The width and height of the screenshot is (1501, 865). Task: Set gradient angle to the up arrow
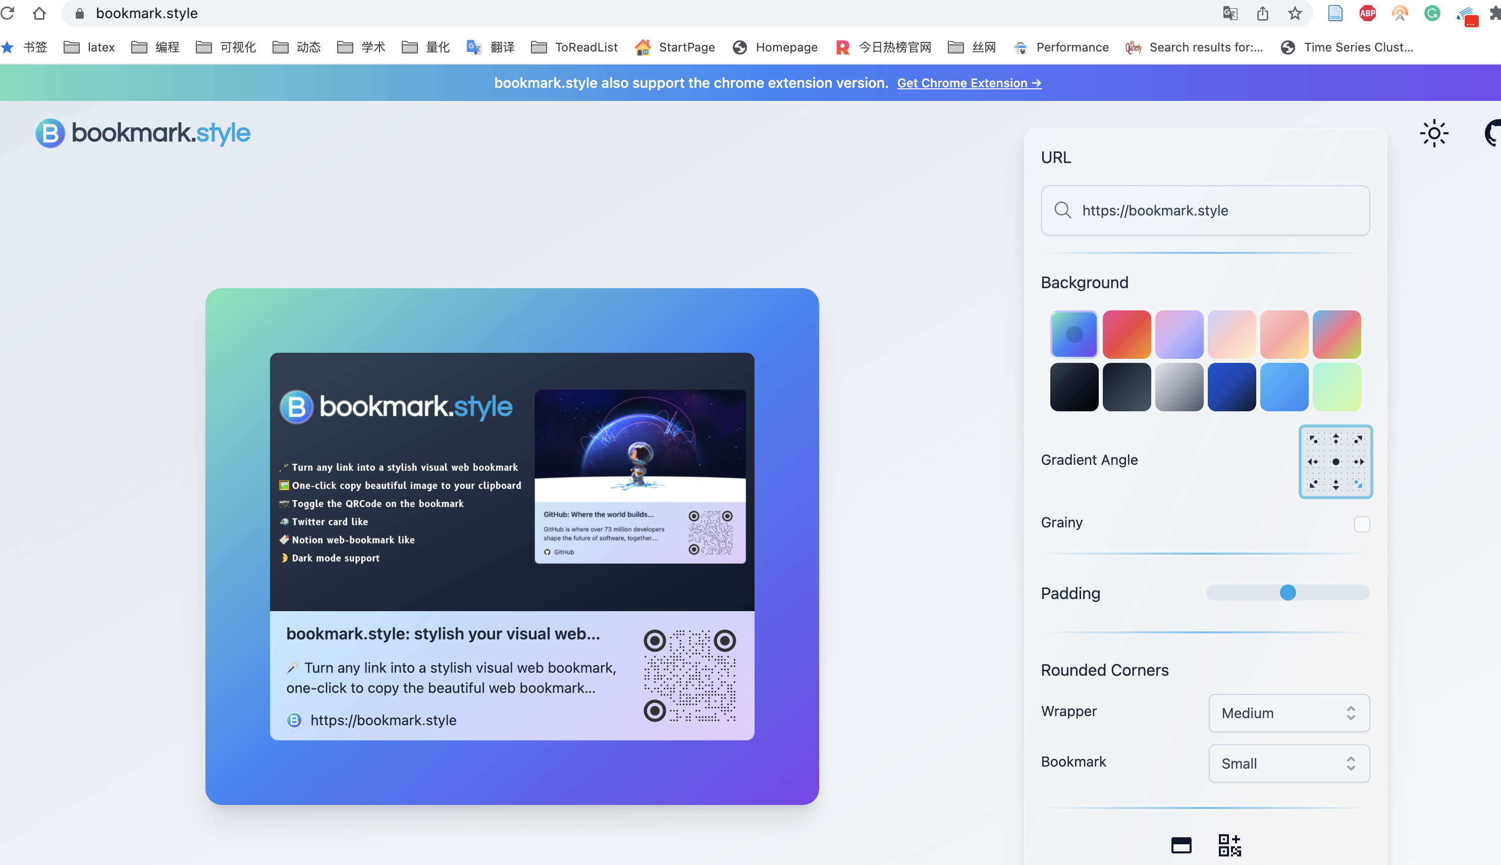click(x=1335, y=440)
